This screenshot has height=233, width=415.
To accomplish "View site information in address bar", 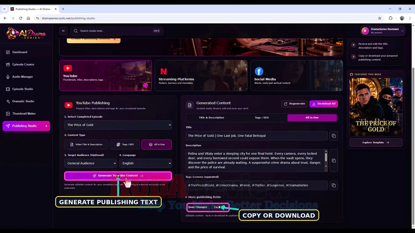I will [x=38, y=18].
